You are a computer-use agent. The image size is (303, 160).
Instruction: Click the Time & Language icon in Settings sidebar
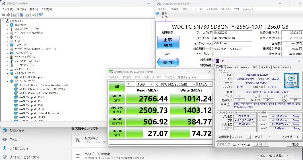(x=5, y=130)
